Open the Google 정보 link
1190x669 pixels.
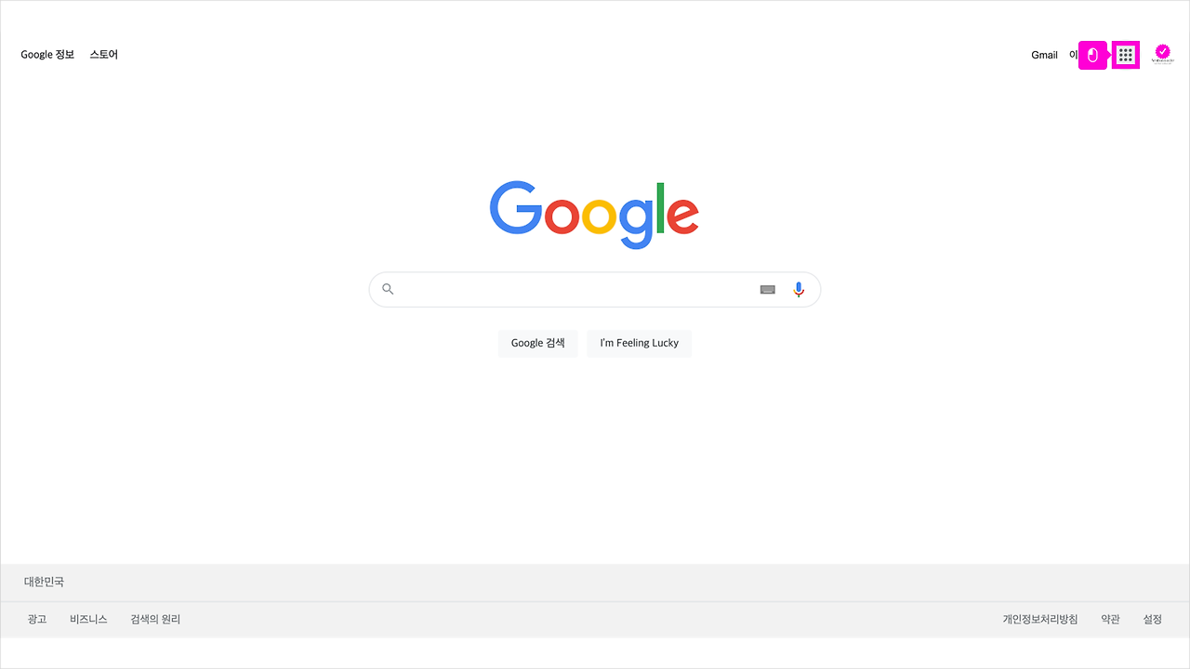pos(47,55)
